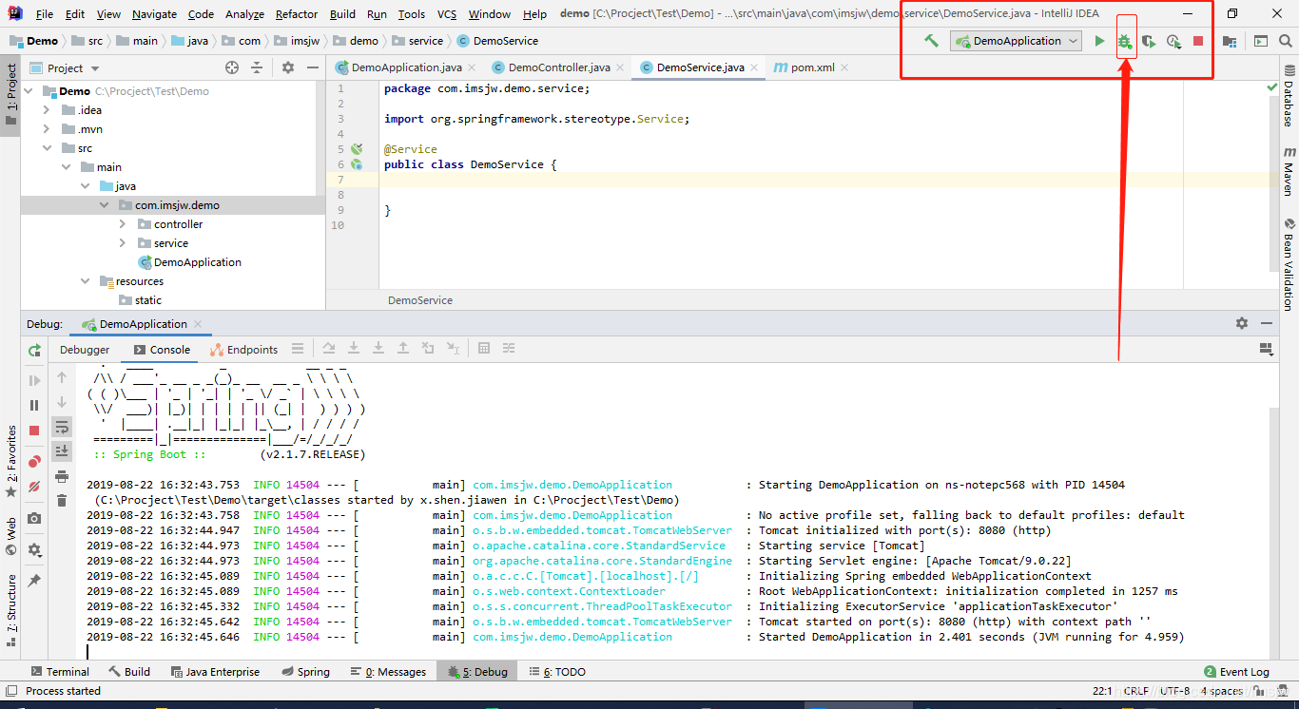The width and height of the screenshot is (1299, 709).
Task: Click Spring bean gutter icon on line 5
Action: point(357,149)
